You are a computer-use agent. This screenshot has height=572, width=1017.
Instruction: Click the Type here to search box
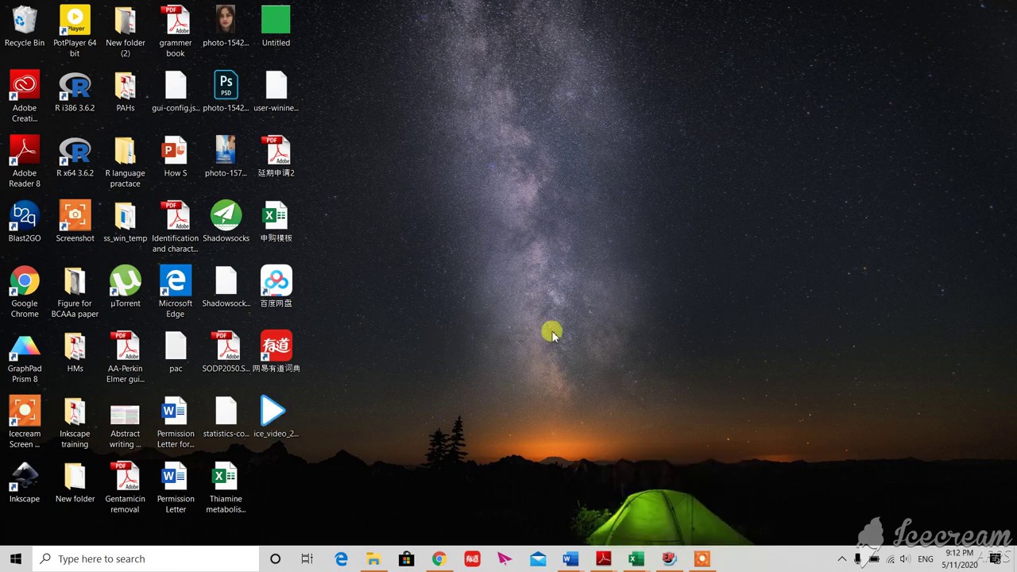[146, 559]
